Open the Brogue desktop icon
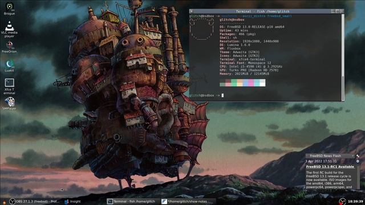 (9, 9)
